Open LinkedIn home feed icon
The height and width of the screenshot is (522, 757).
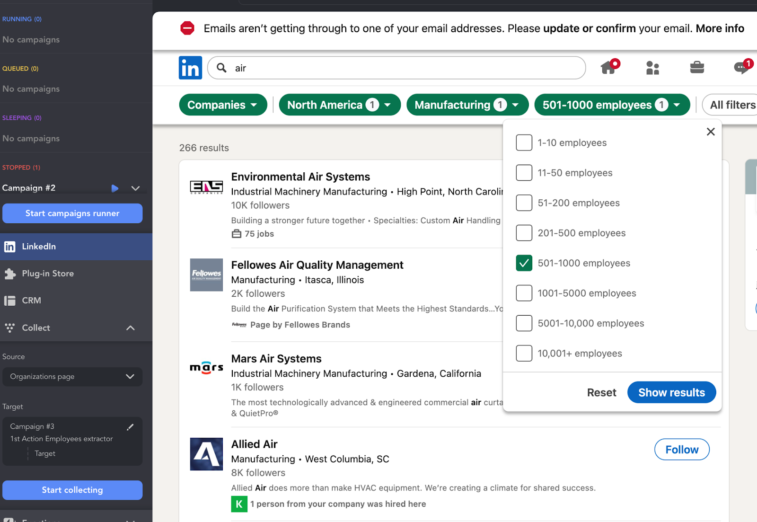(x=609, y=67)
